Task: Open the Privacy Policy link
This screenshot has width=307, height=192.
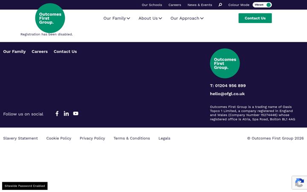Action: coord(92,138)
